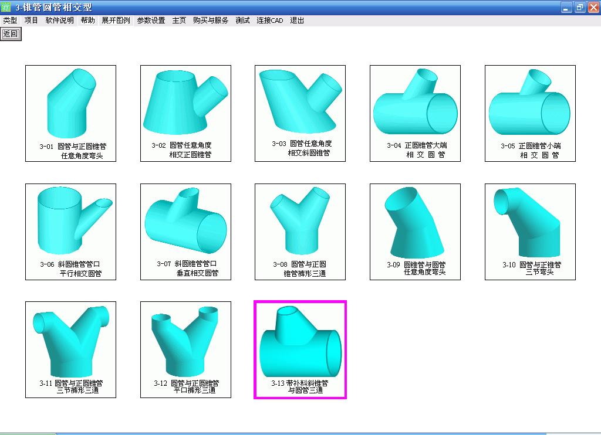The image size is (601, 435).
Task: Click the application icon in title bar
Action: pos(6,7)
